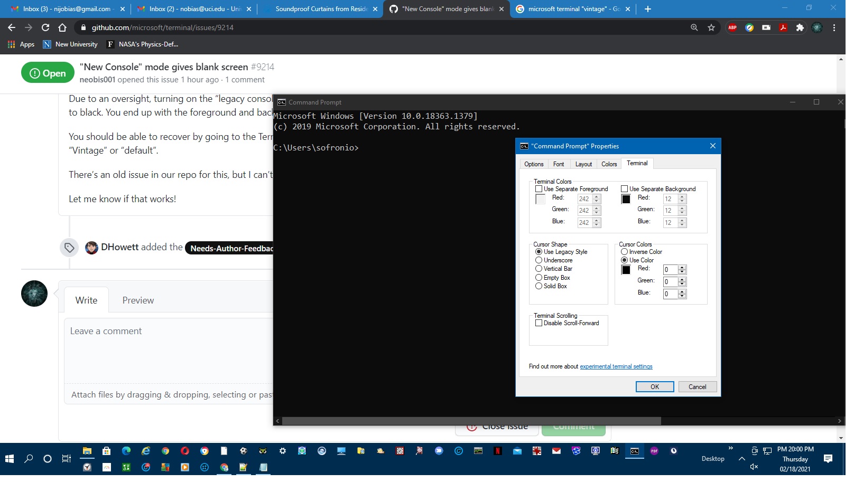
Task: Tick the Use Separate Background checkbox
Action: [x=624, y=189]
